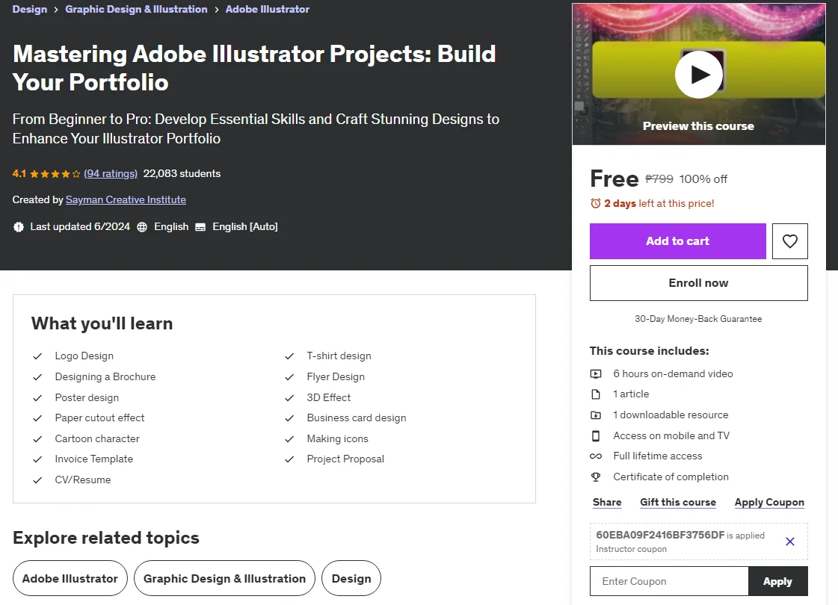
Task: Click the article document icon
Action: [595, 394]
